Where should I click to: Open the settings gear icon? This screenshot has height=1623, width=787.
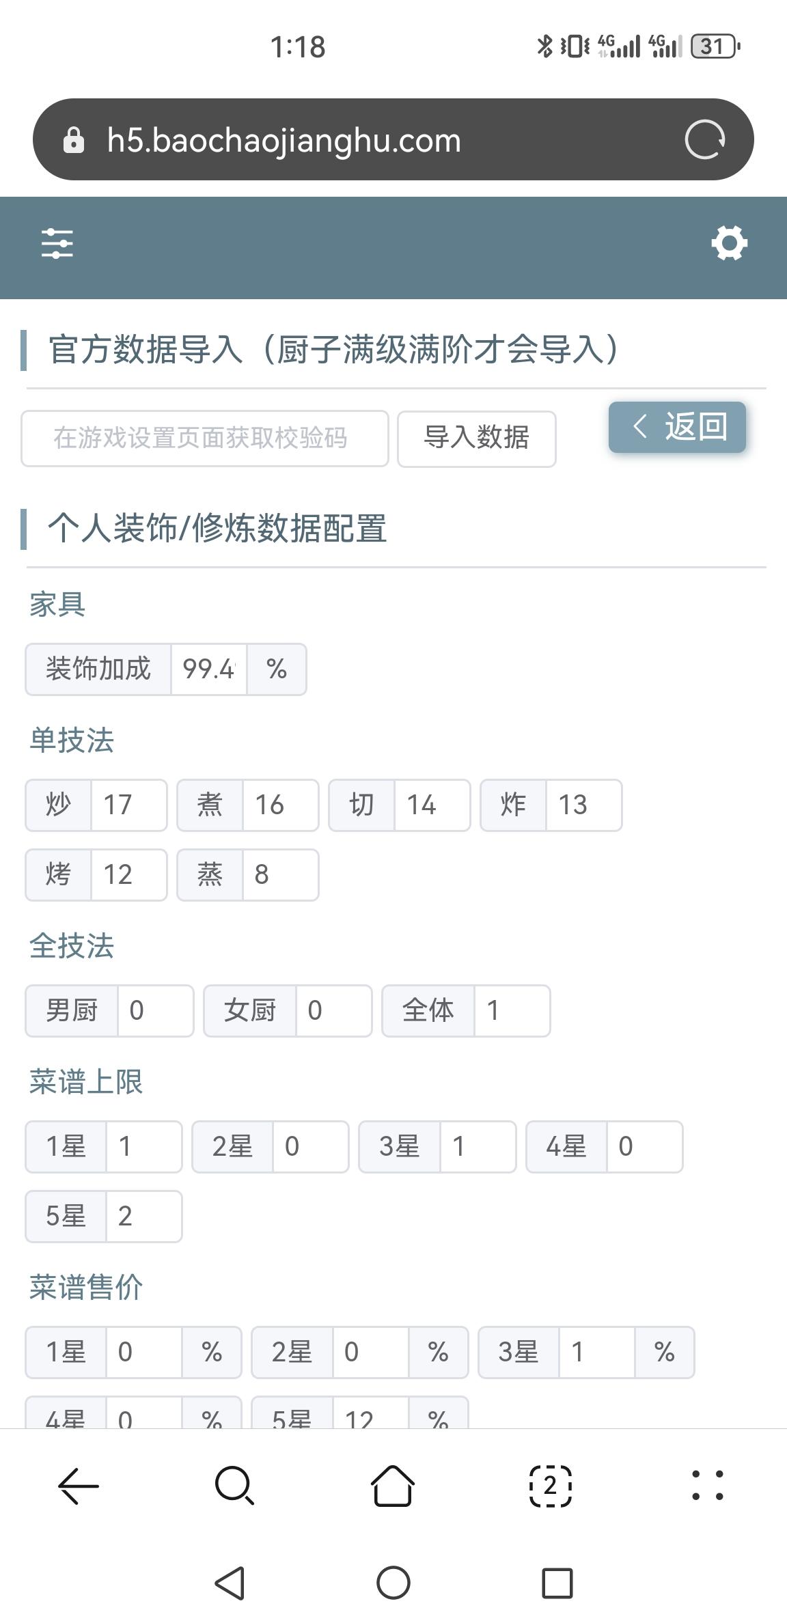point(729,244)
